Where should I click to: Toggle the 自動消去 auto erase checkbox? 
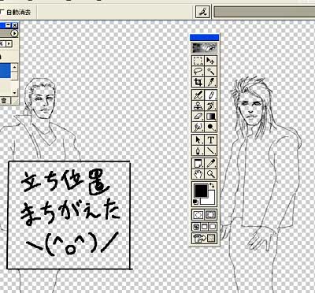[x=2, y=12]
